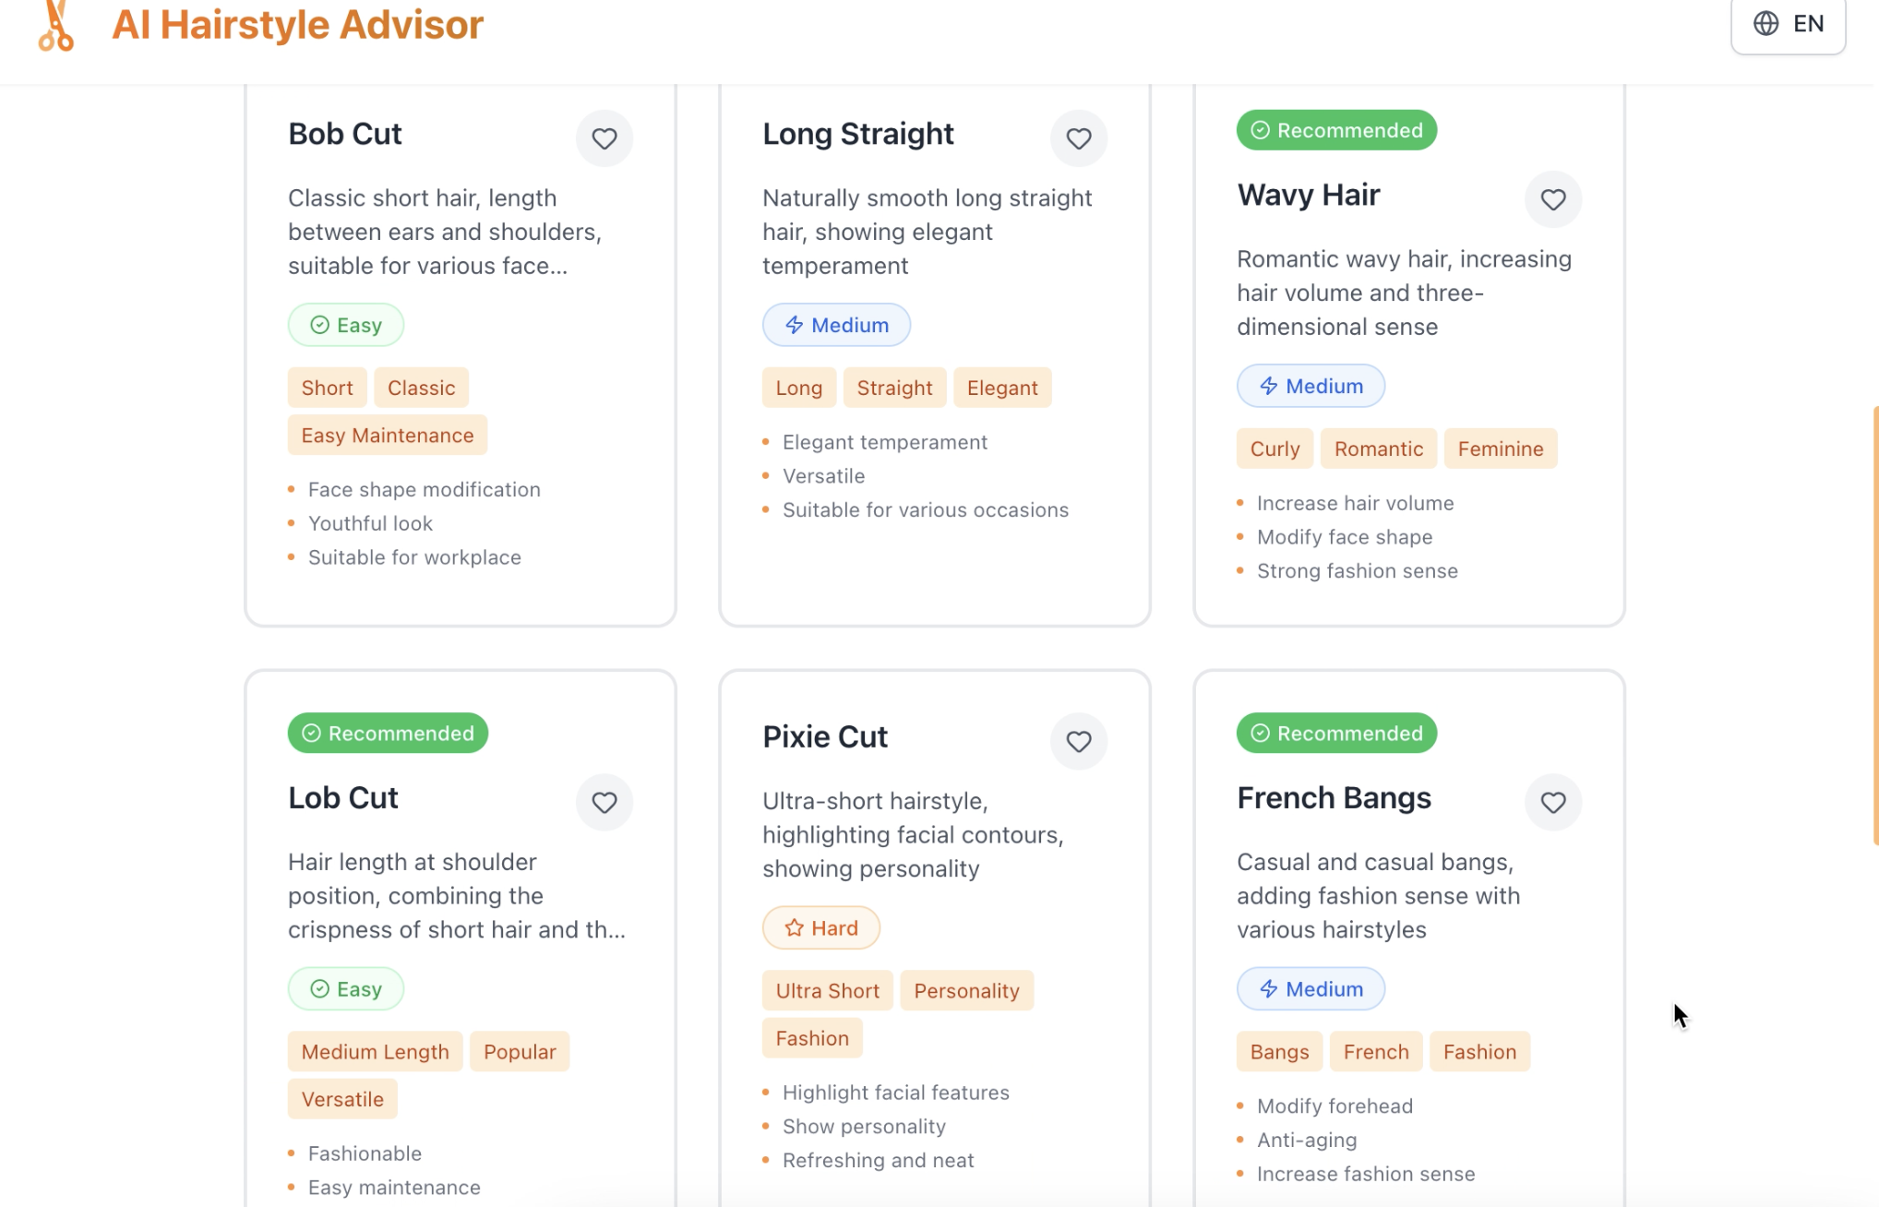Click the orange page scrollbar thumb

click(x=1875, y=625)
